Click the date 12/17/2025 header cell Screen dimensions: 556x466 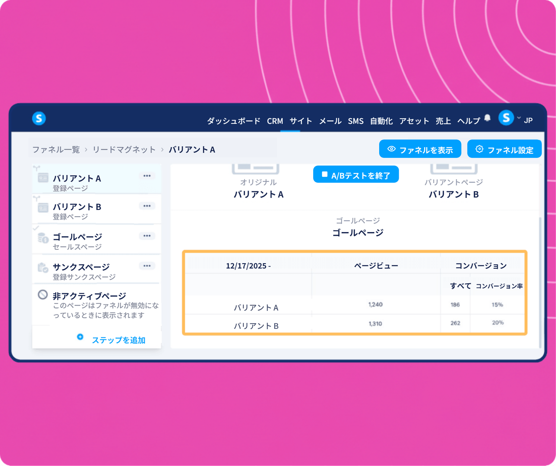[x=248, y=266]
